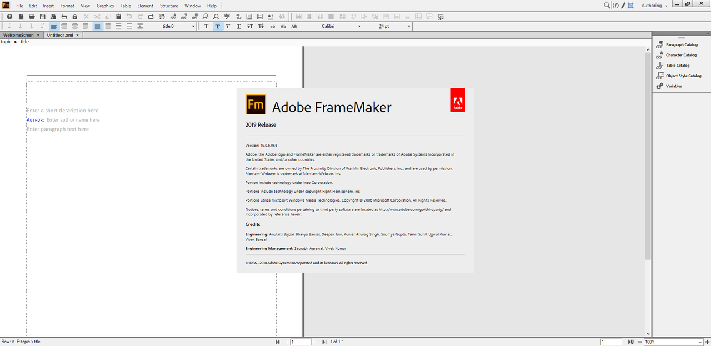This screenshot has width=711, height=346.
Task: Save the document via floppy disk icon
Action: click(42, 17)
